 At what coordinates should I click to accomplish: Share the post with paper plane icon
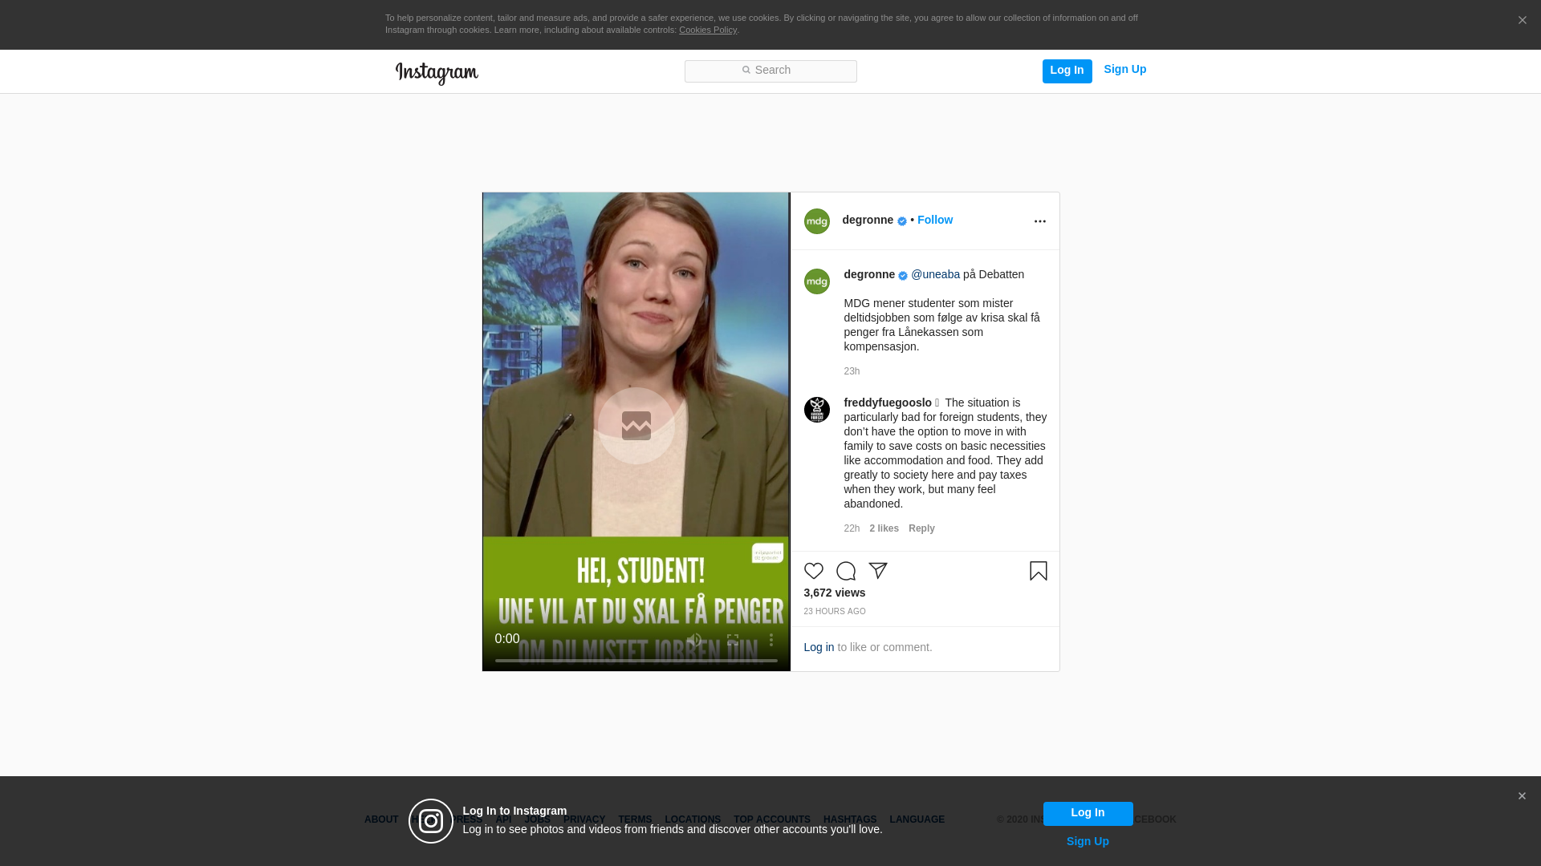878,571
